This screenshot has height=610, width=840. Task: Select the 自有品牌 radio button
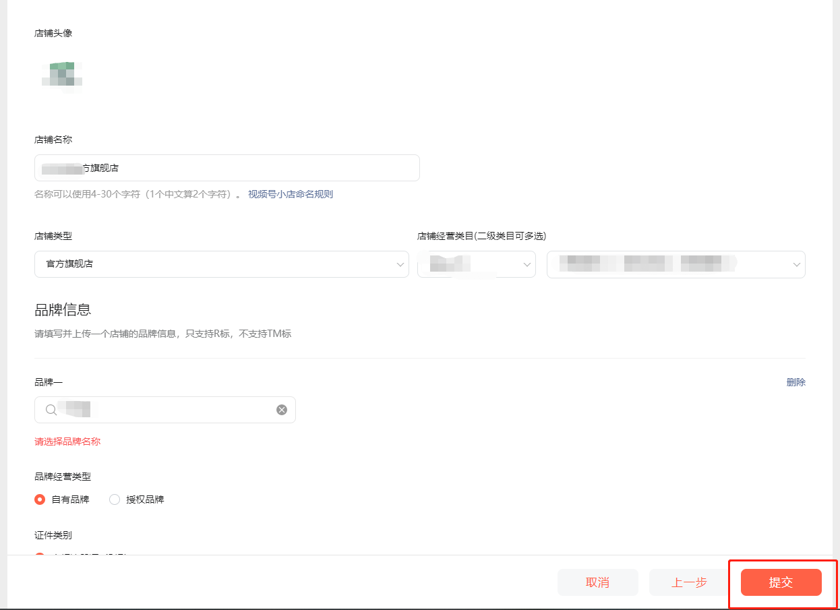point(40,499)
